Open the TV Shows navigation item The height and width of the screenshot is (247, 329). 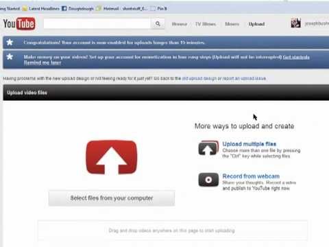coord(206,24)
